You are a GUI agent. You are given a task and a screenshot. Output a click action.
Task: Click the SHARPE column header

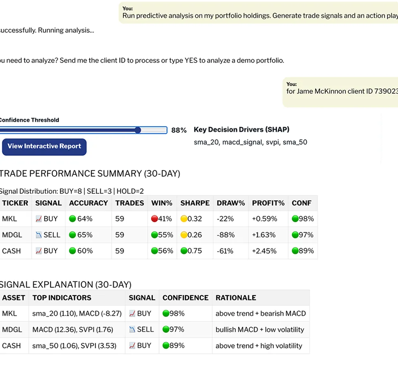(x=195, y=203)
